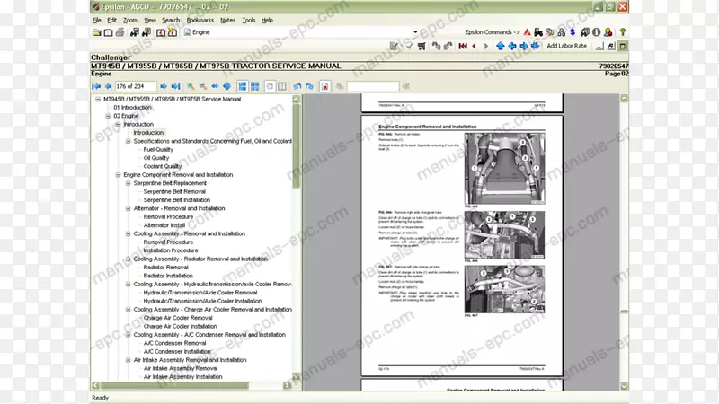The width and height of the screenshot is (719, 404).
Task: Go to previous page in viewer
Action: [x=108, y=86]
